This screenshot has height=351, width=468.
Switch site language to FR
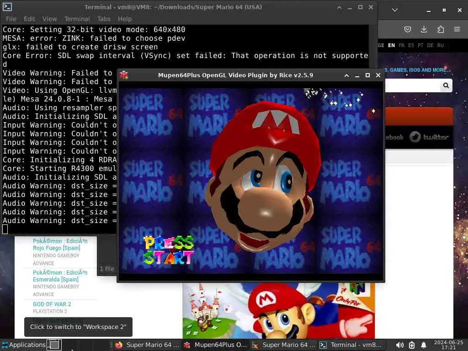point(401,45)
